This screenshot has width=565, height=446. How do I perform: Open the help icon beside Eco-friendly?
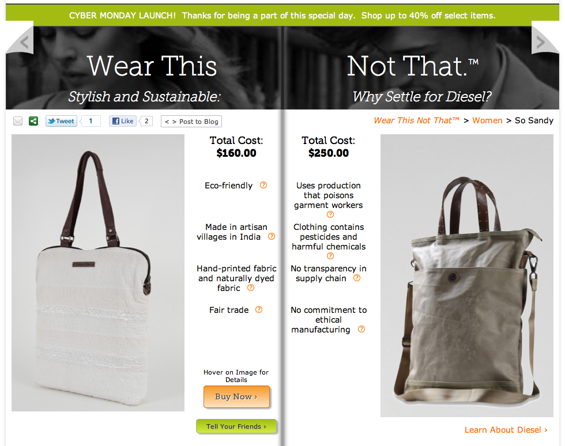tap(263, 185)
